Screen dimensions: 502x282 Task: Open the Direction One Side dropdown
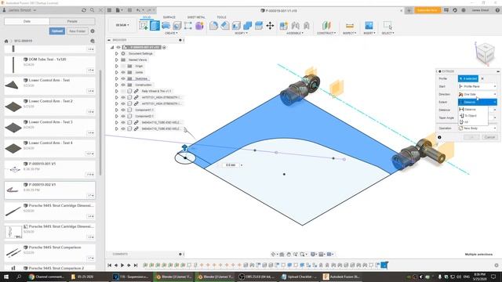tap(477, 94)
